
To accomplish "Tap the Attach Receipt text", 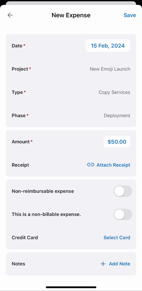I will click(x=113, y=165).
